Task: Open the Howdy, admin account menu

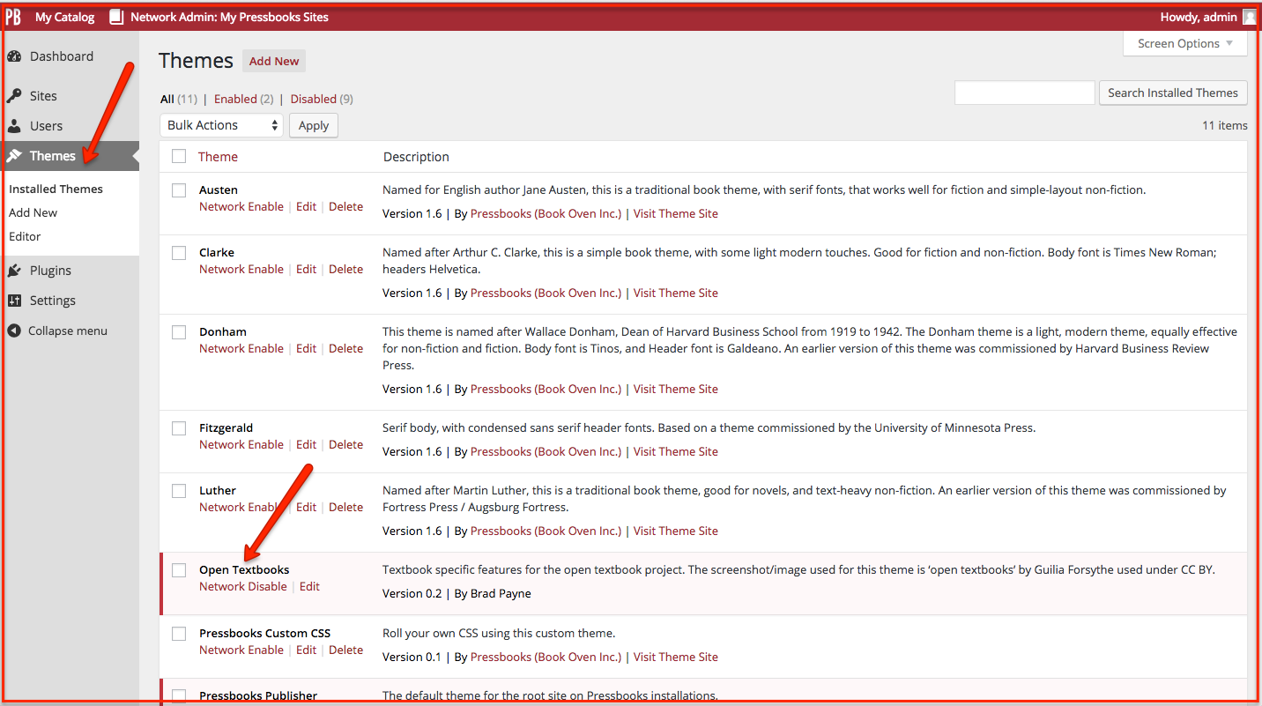Action: 1199,17
